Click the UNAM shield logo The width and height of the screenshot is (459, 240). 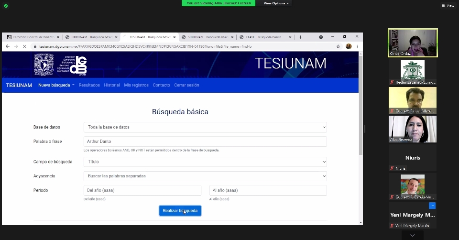[44, 65]
